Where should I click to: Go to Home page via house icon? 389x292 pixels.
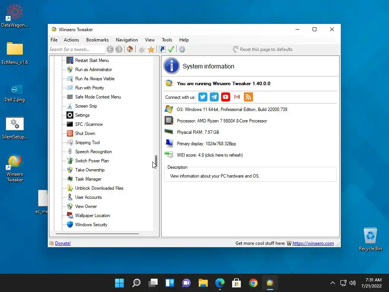coord(130,49)
